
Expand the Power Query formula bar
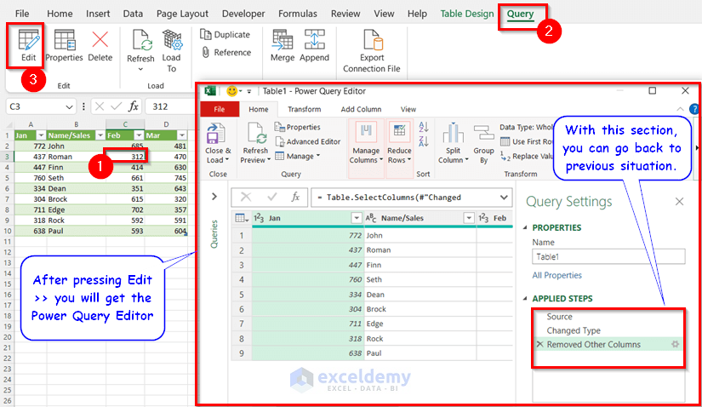504,198
